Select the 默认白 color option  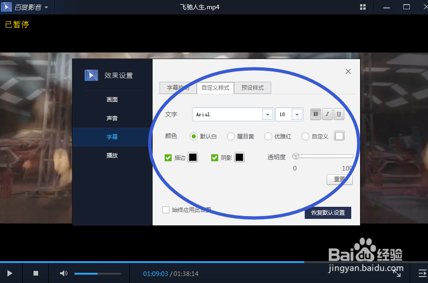(x=194, y=136)
